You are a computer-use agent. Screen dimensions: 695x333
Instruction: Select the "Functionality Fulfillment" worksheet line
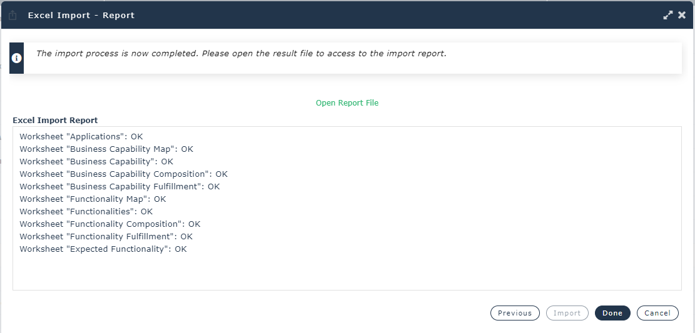point(106,237)
